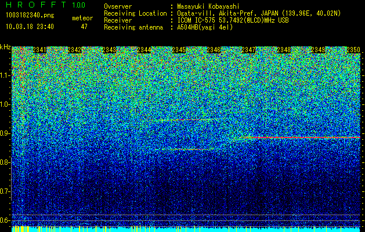Click the 2347 time marker
The width and height of the screenshot is (365, 232).
(248, 50)
